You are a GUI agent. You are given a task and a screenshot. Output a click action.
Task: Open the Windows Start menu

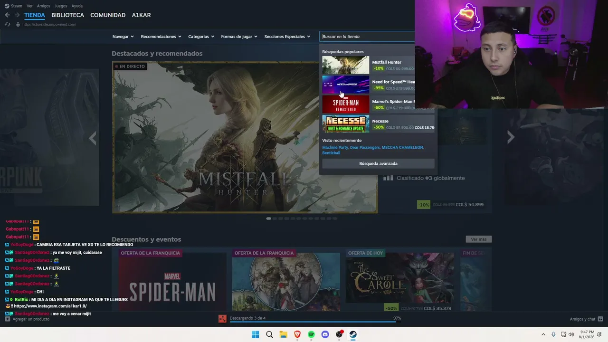(x=255, y=334)
